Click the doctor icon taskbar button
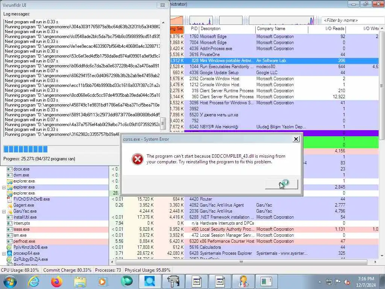Screen dimensions: 385x289 pos(243,281)
